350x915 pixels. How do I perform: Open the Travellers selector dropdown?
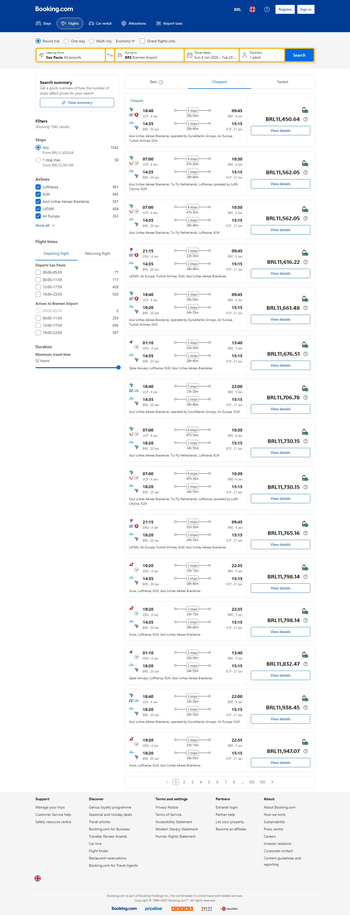[262, 55]
